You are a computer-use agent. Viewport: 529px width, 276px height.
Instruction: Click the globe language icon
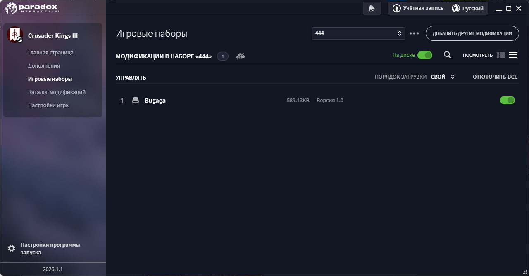tap(455, 8)
